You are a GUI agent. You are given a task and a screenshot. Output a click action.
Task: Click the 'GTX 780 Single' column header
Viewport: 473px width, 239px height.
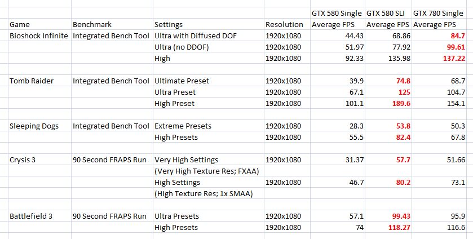click(x=439, y=13)
